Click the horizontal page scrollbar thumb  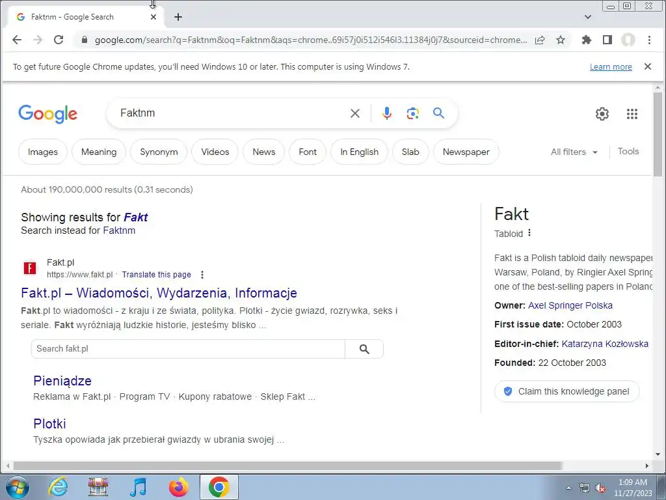[287, 466]
